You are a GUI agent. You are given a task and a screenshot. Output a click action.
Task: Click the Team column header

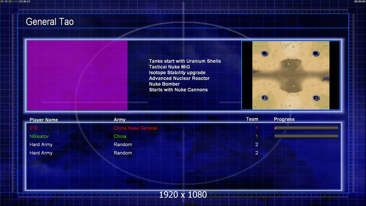(252, 119)
